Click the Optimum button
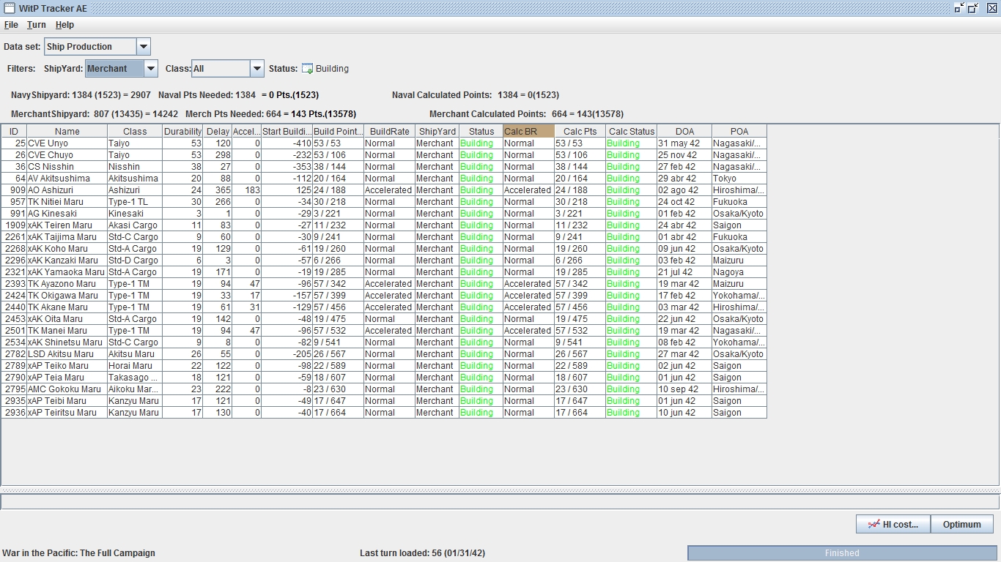Viewport: 1001px width, 562px height. [961, 524]
